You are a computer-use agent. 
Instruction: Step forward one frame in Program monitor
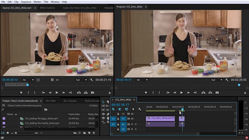pos(188,92)
